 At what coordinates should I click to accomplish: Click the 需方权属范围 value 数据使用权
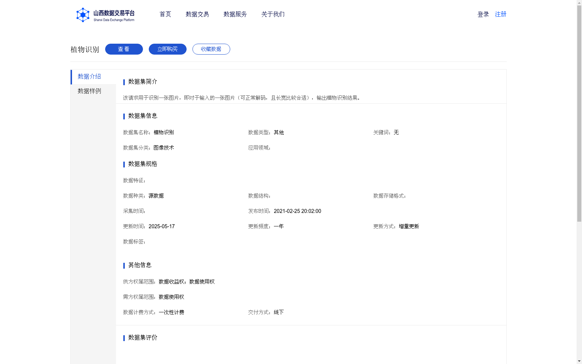coord(171,297)
